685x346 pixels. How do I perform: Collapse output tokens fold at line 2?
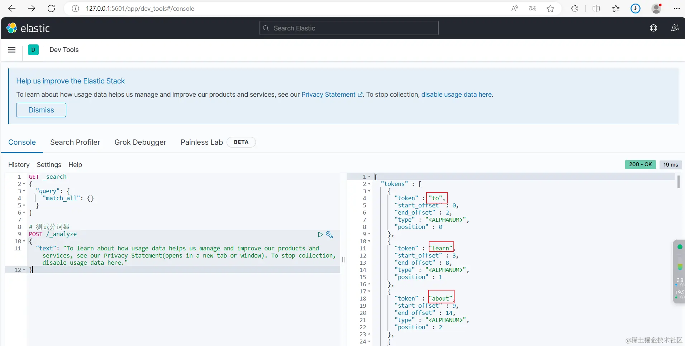369,184
